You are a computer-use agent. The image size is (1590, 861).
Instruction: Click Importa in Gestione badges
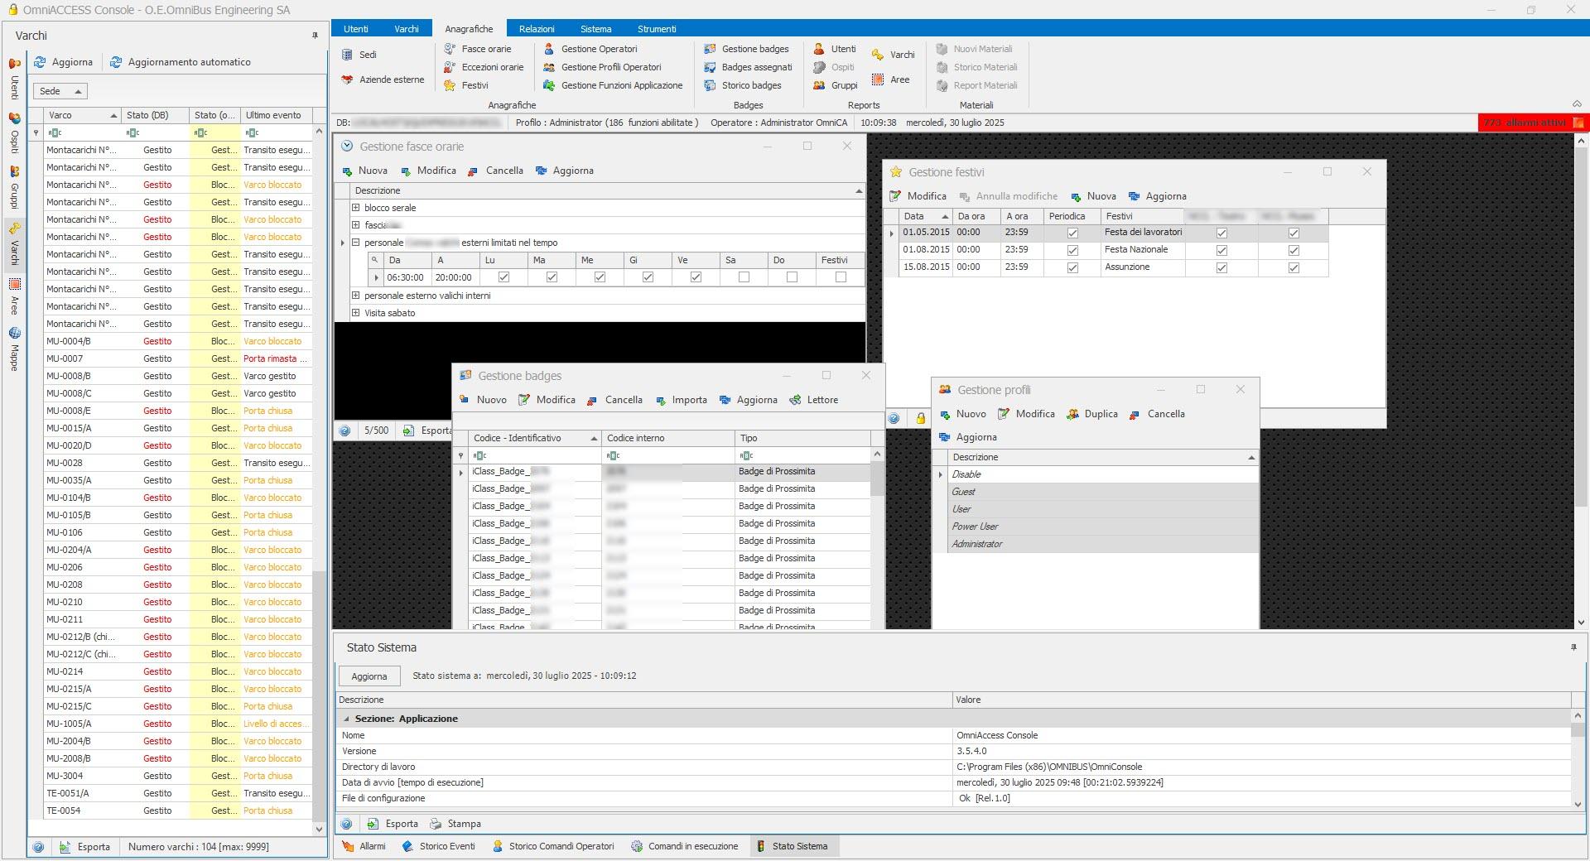[x=682, y=400]
